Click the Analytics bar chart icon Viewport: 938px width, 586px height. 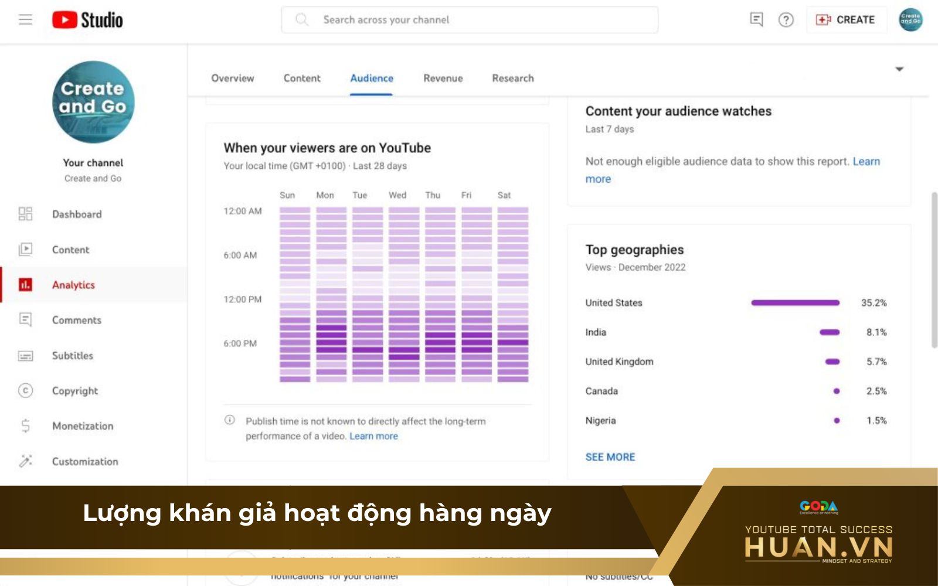point(25,285)
